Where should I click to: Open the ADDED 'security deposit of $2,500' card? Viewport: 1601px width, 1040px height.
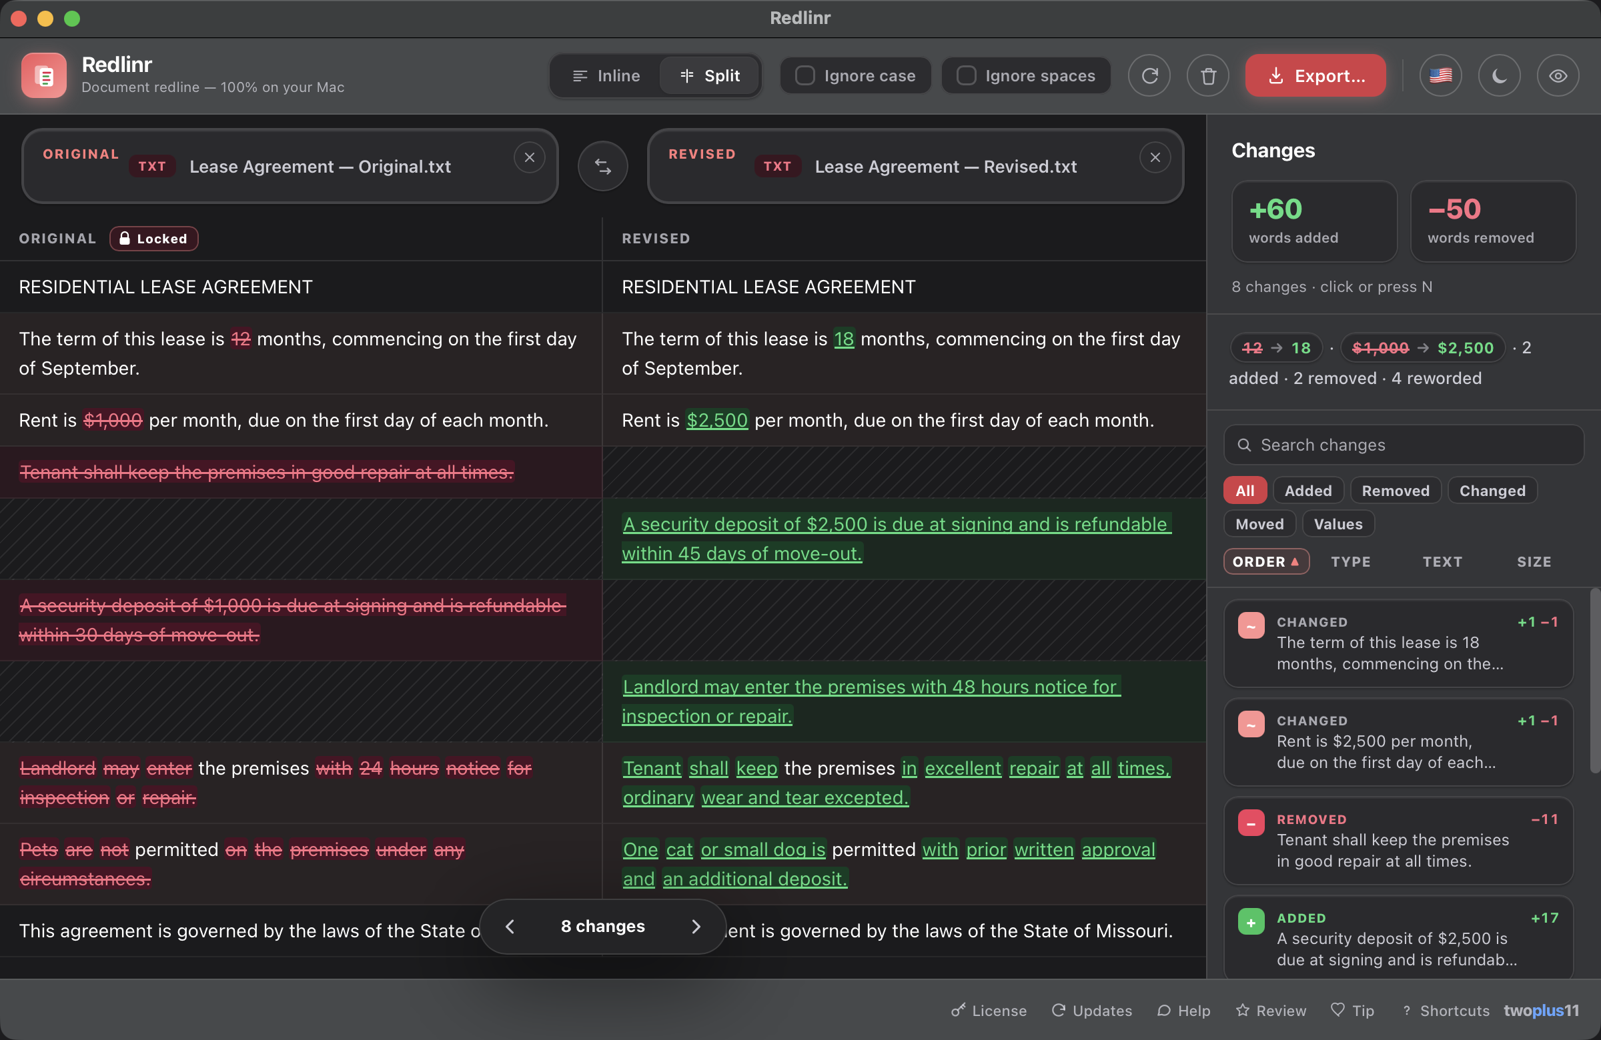pos(1398,939)
